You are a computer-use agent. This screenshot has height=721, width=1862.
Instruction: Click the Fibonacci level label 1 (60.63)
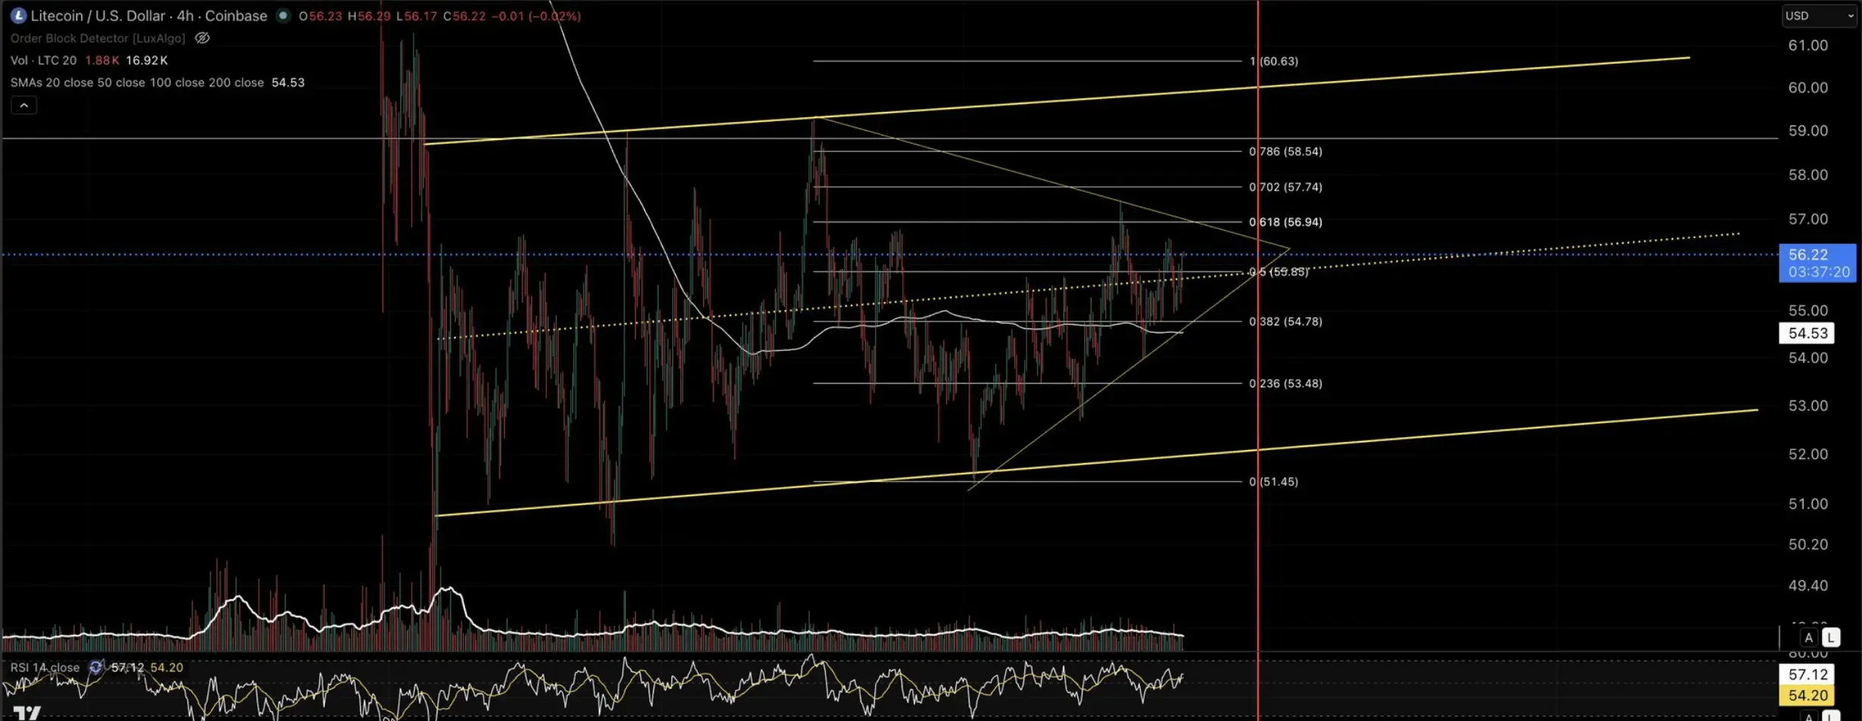tap(1274, 61)
